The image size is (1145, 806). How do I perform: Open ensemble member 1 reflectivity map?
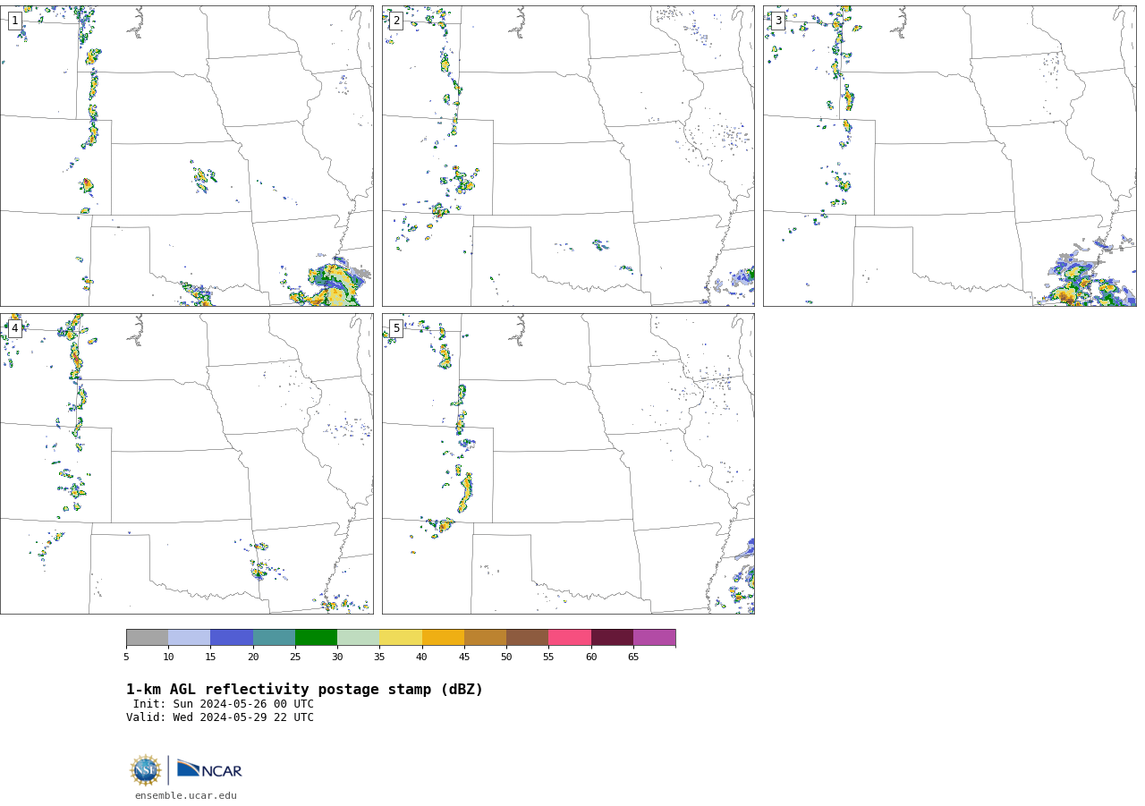[187, 157]
